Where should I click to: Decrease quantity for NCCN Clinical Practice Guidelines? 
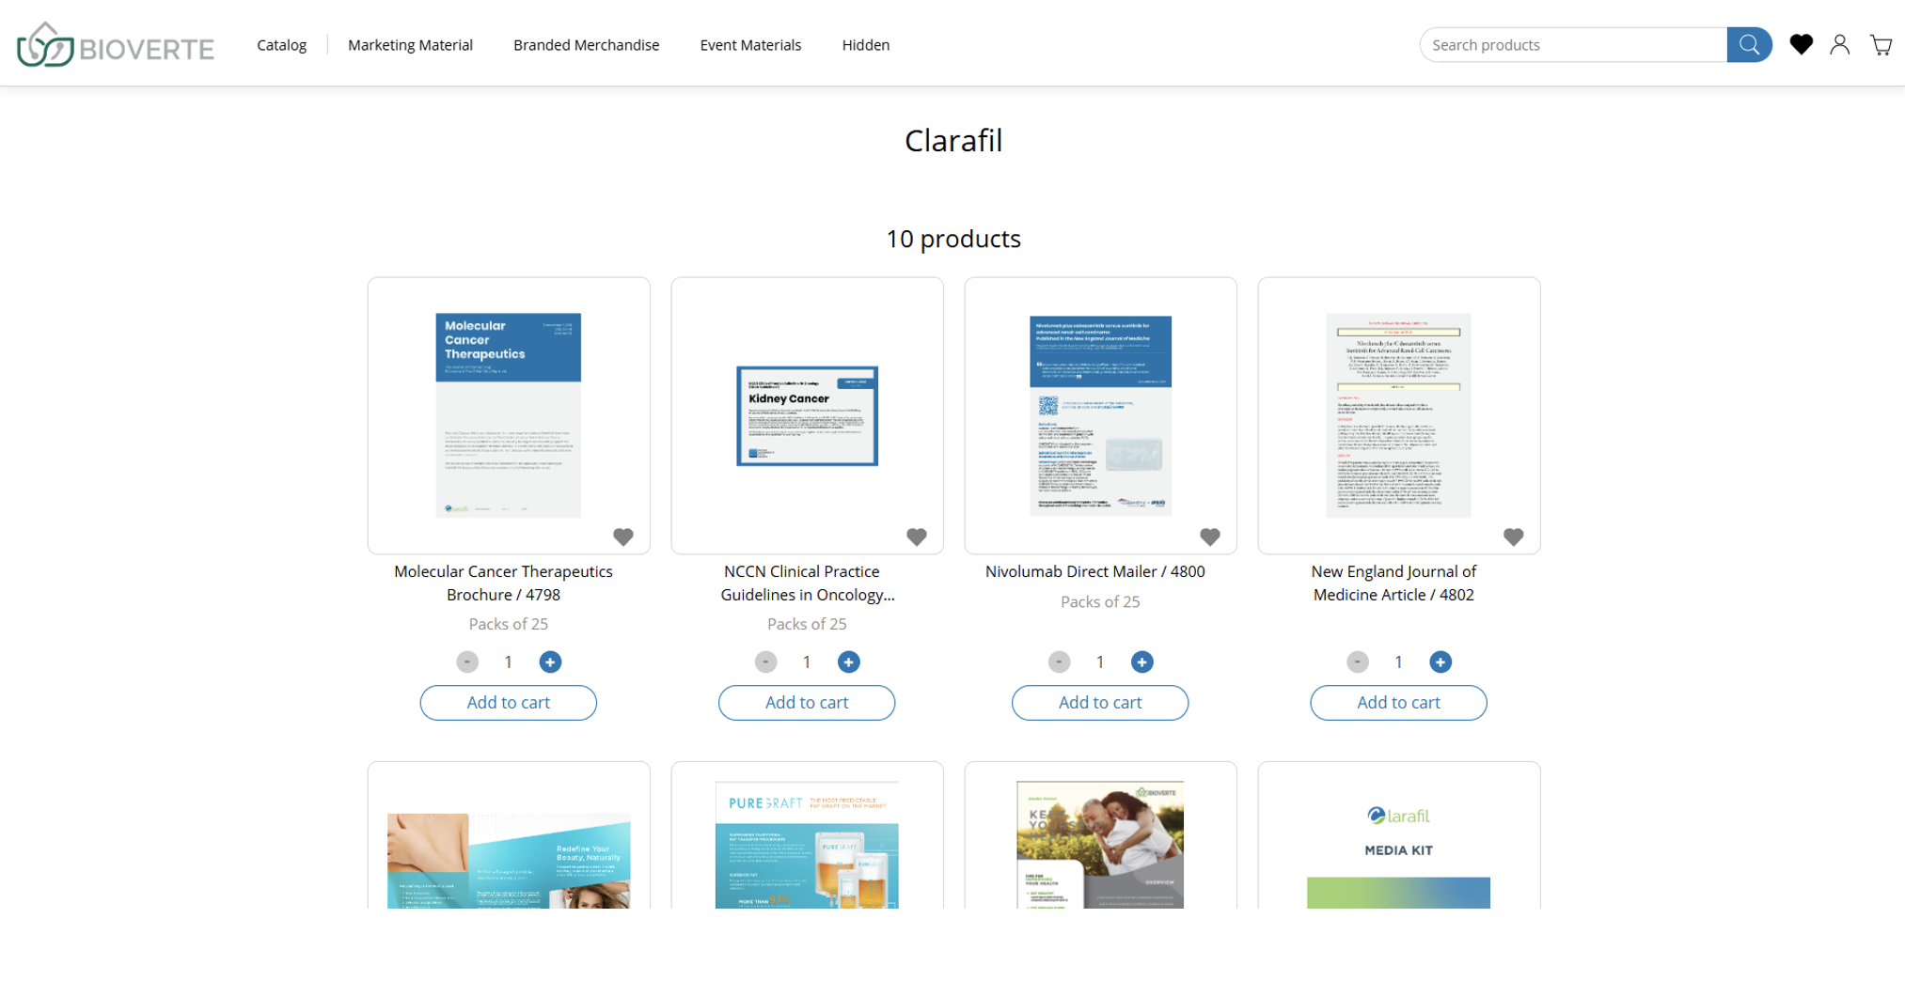[x=765, y=662]
